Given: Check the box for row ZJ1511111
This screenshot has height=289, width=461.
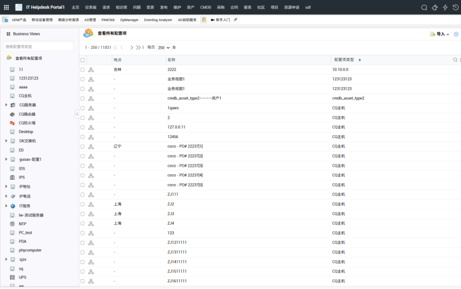Looking at the screenshot, I should (x=83, y=272).
